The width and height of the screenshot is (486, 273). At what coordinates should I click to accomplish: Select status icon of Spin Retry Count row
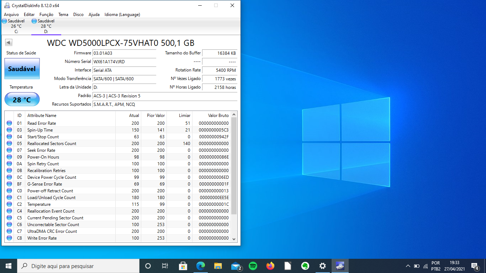click(x=9, y=164)
